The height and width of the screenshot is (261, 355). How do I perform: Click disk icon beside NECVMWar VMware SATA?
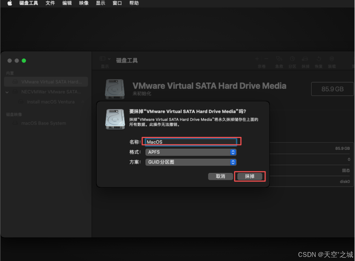pyautogui.click(x=15, y=92)
